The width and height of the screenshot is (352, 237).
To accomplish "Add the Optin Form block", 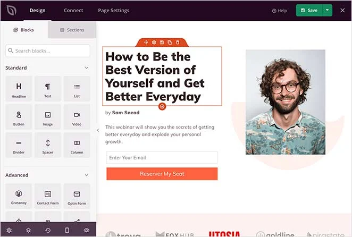I will 77,196.
